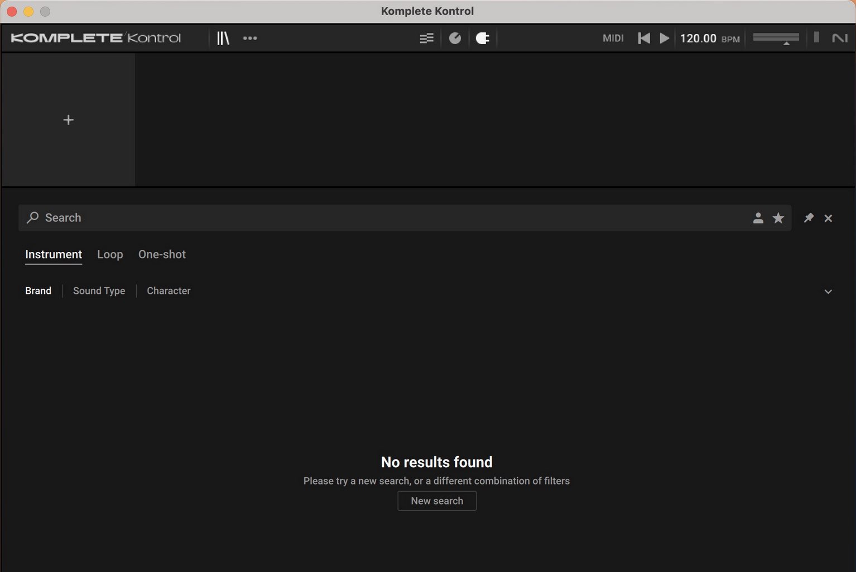Screen dimensions: 856x572
Task: Click the 'Please try a new search' message
Action: (436, 481)
